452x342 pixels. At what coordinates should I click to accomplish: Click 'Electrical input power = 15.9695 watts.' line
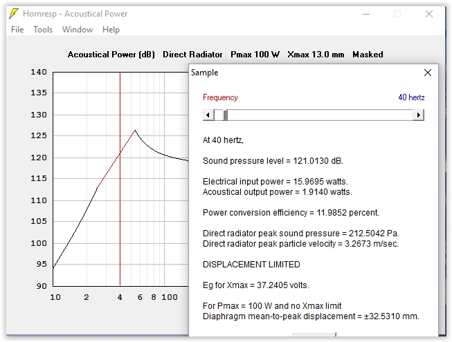click(275, 182)
